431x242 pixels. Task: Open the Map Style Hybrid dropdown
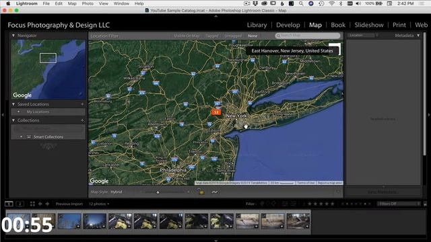point(117,192)
